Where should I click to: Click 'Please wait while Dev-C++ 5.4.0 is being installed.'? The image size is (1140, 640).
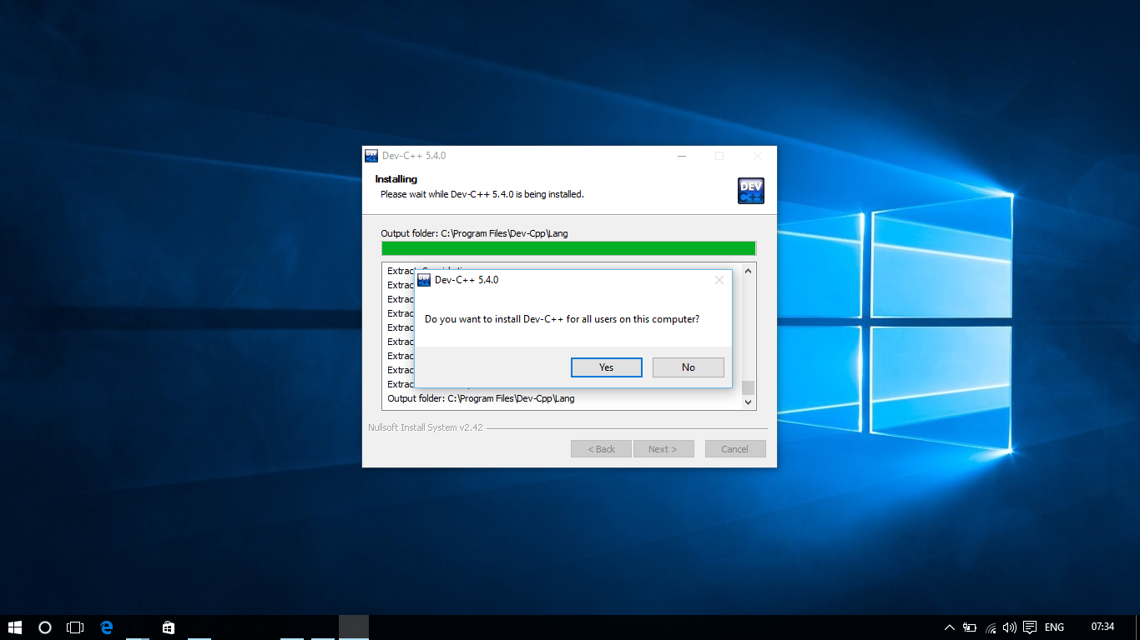click(482, 194)
